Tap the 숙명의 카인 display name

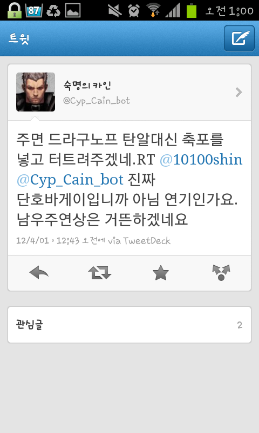click(87, 86)
